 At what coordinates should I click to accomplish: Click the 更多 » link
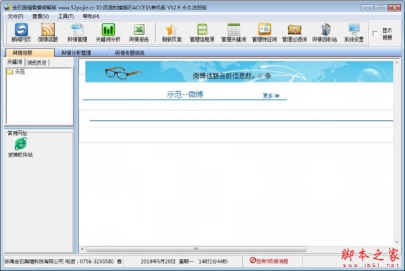(x=271, y=96)
